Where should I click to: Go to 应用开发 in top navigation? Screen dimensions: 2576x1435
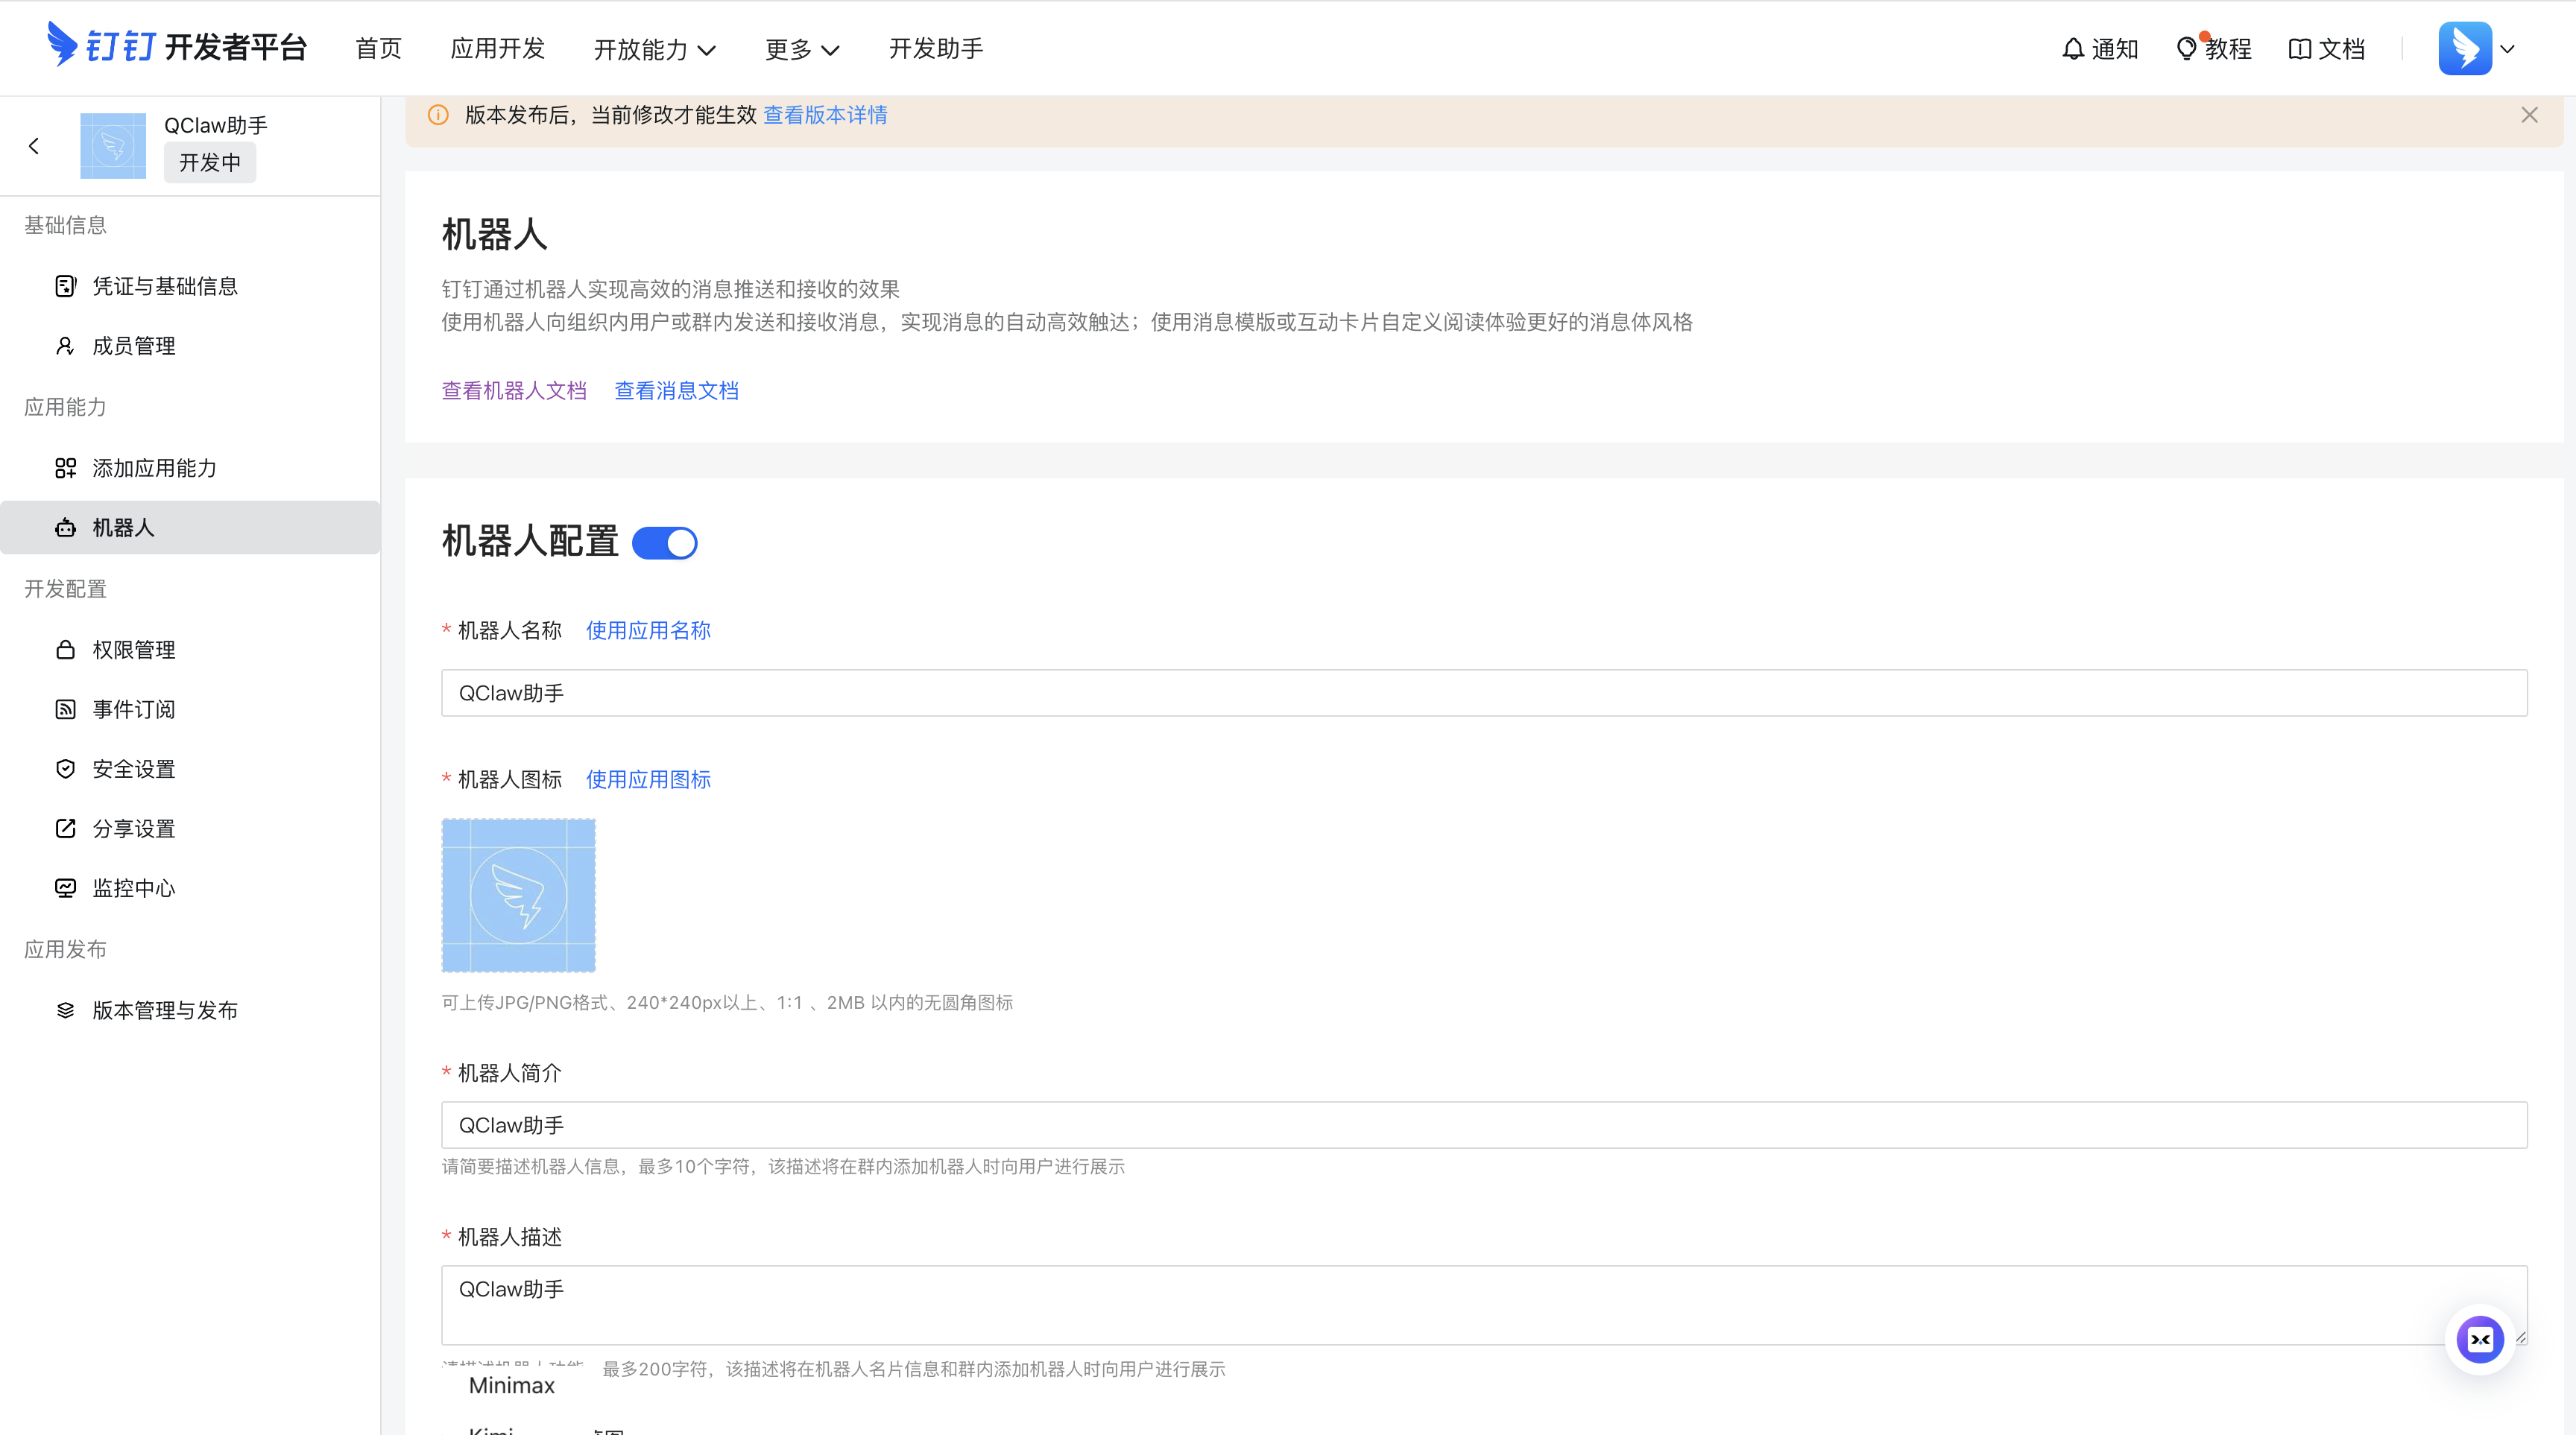tap(497, 49)
